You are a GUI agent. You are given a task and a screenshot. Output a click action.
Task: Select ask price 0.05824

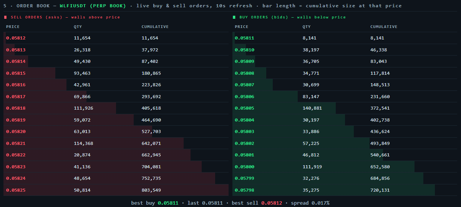tap(16, 178)
